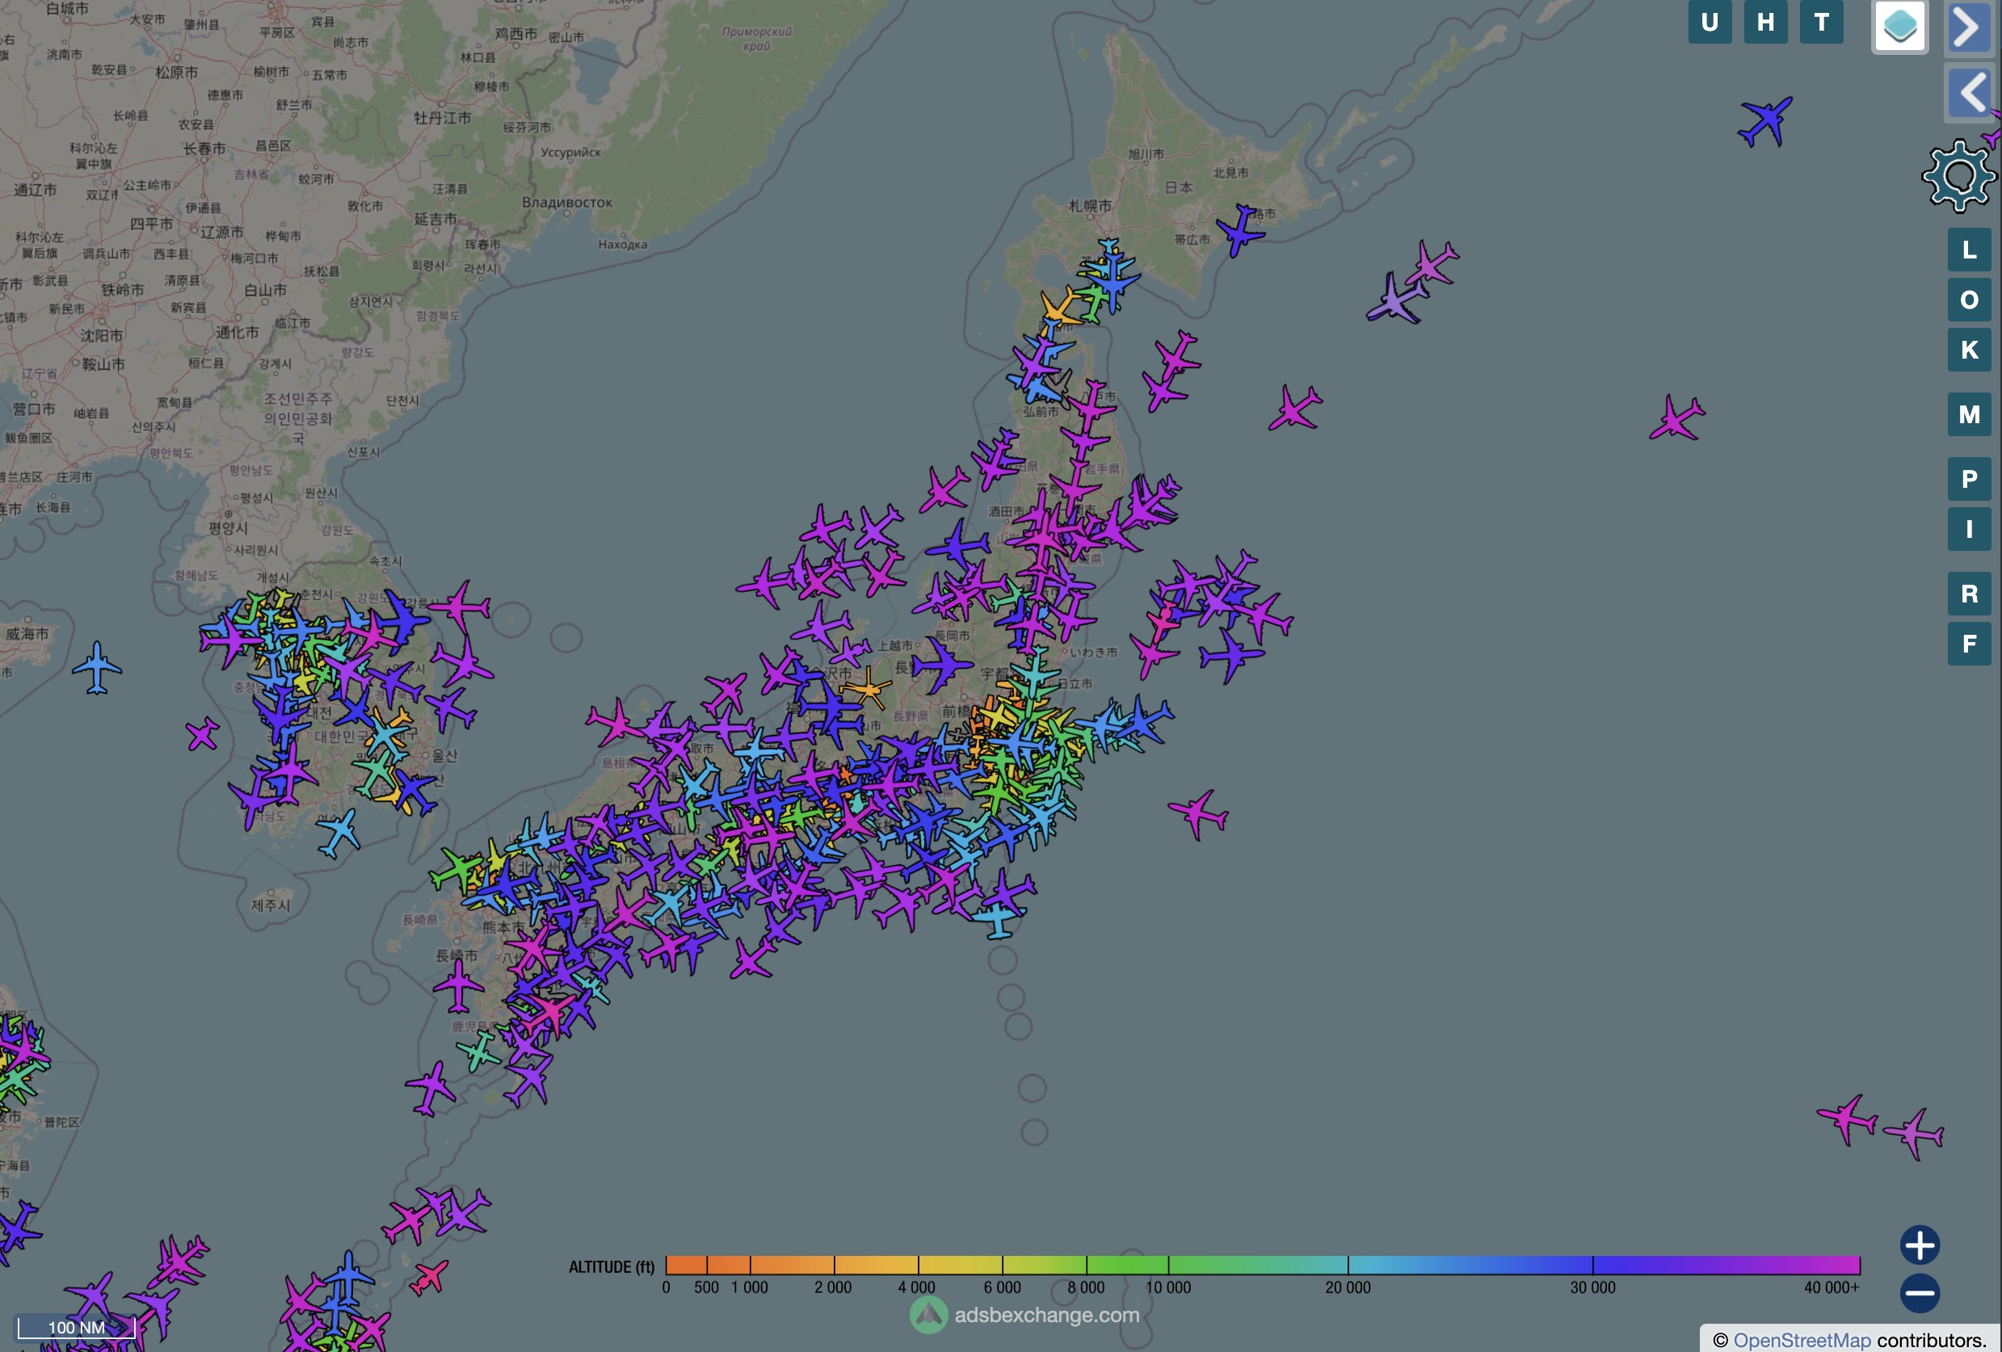2002x1352 pixels.
Task: Click the ALTITUDE (ft) legend label
Action: [612, 1266]
